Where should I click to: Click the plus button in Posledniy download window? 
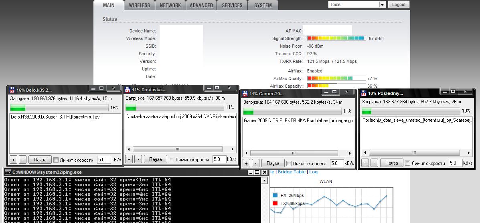point(365,163)
